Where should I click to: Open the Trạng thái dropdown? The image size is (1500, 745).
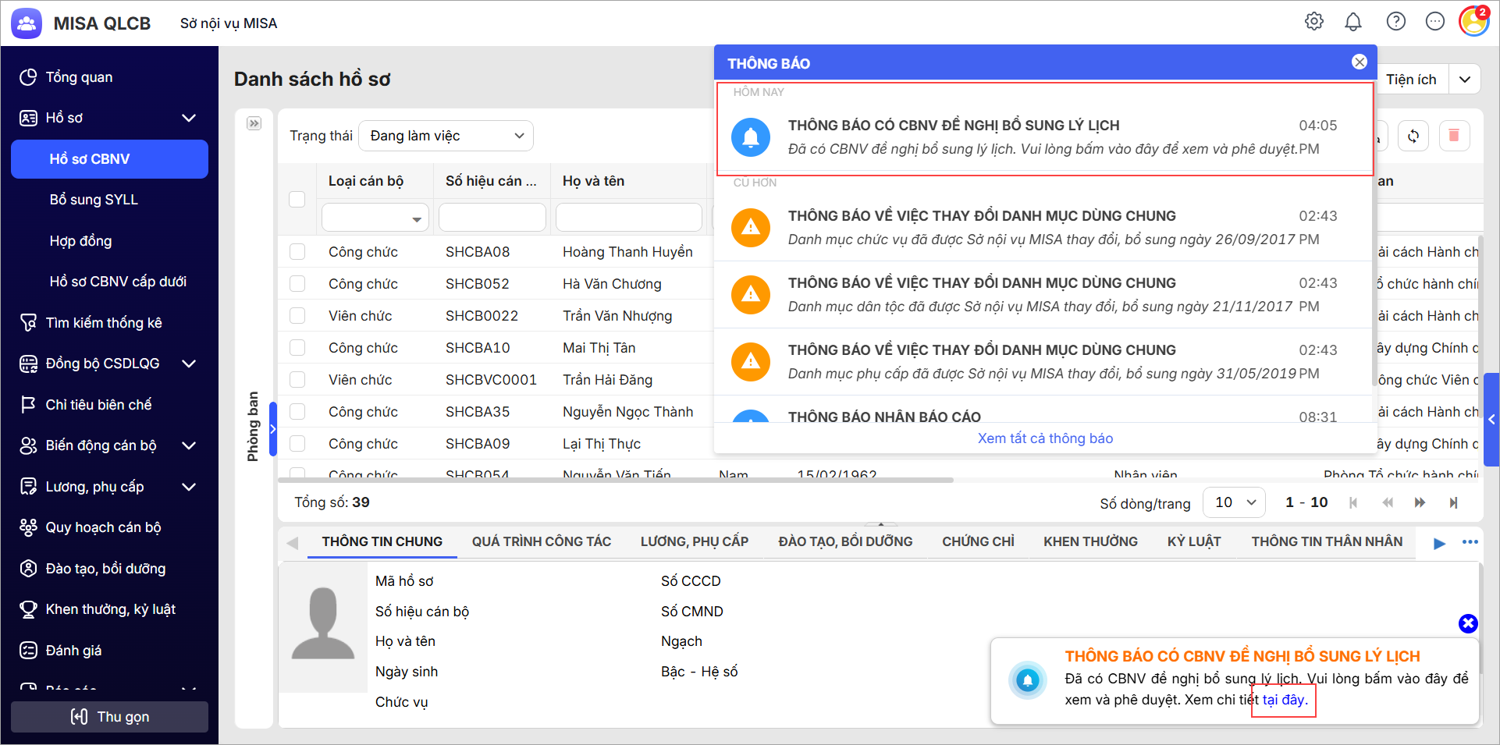click(x=446, y=136)
